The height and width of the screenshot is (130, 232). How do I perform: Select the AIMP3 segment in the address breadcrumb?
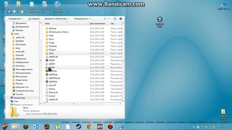[61, 12]
